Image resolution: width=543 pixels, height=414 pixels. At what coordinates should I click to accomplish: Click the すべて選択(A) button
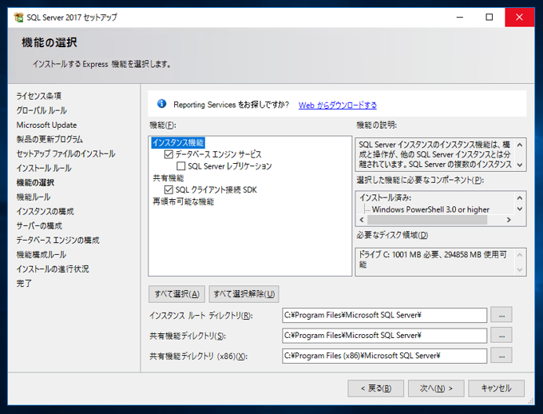point(176,294)
